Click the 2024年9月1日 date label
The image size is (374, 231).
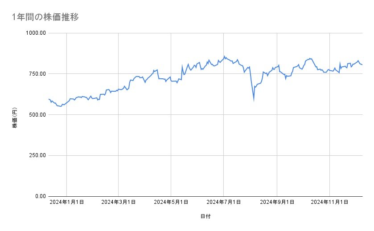[277, 203]
